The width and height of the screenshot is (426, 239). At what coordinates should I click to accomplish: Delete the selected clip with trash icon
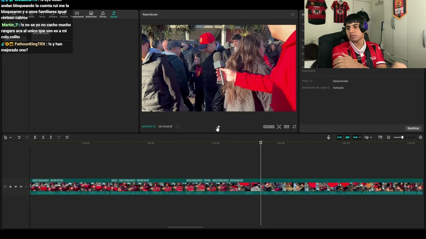click(x=59, y=137)
